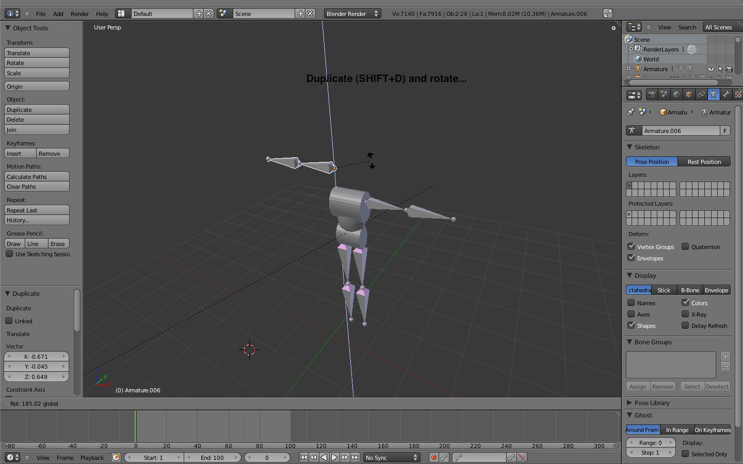This screenshot has height=464, width=743.
Task: Open the No Sync playback dropdown
Action: 391,457
